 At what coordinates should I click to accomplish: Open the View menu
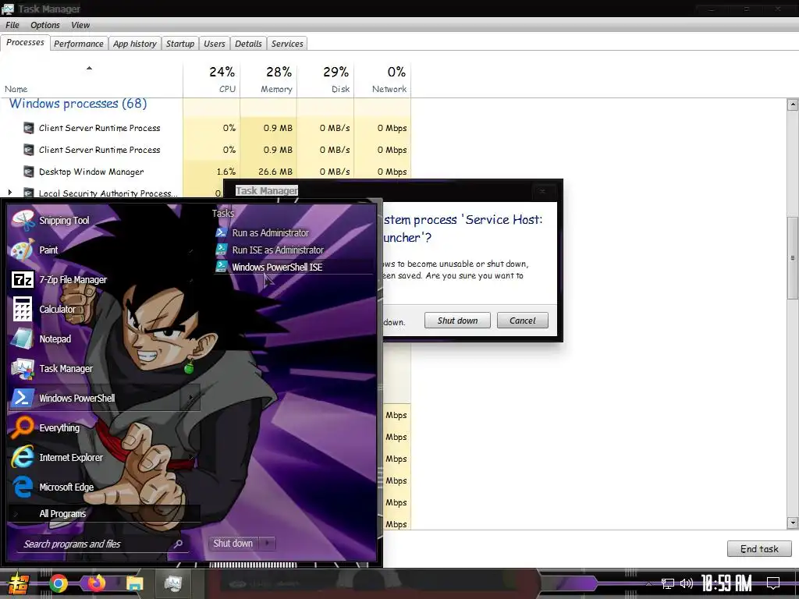pyautogui.click(x=80, y=25)
